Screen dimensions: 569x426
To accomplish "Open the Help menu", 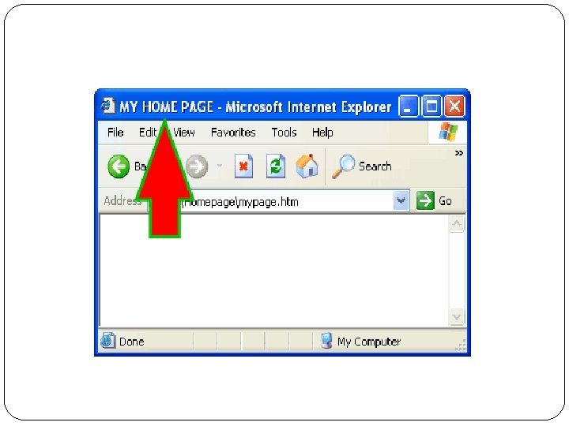I will click(x=322, y=133).
